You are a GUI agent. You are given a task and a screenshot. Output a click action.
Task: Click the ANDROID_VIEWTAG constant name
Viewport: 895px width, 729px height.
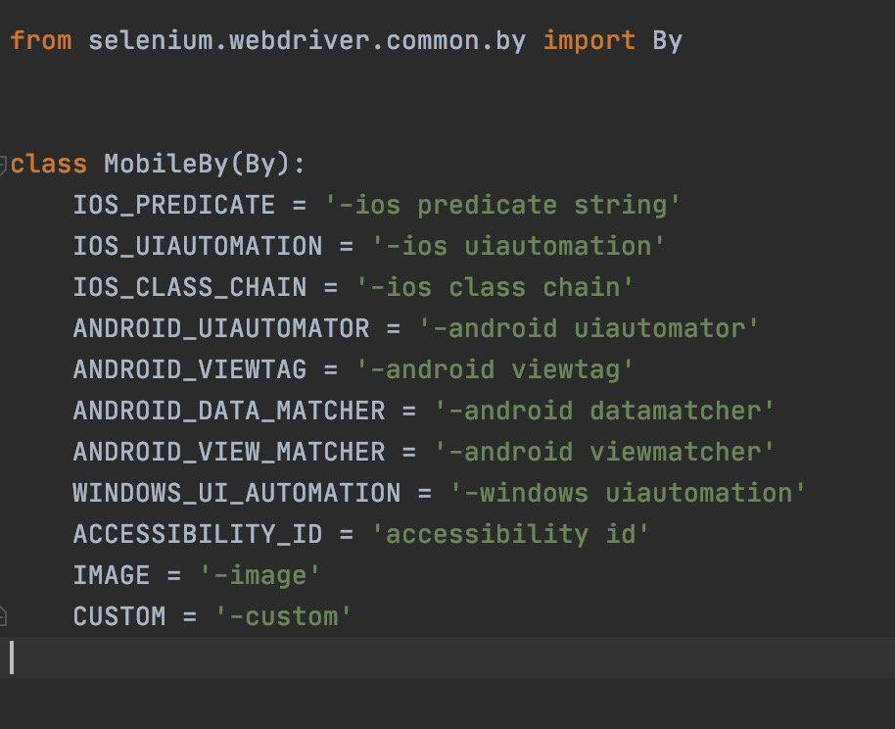[189, 370]
